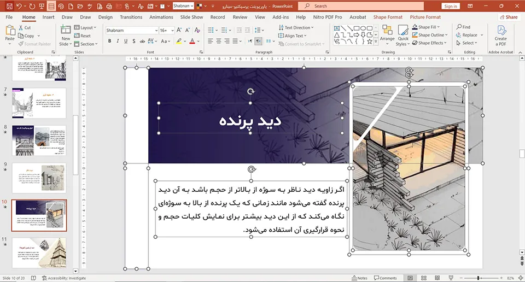Toggle the Comments pane
The height and width of the screenshot is (282, 525).
pos(386,278)
